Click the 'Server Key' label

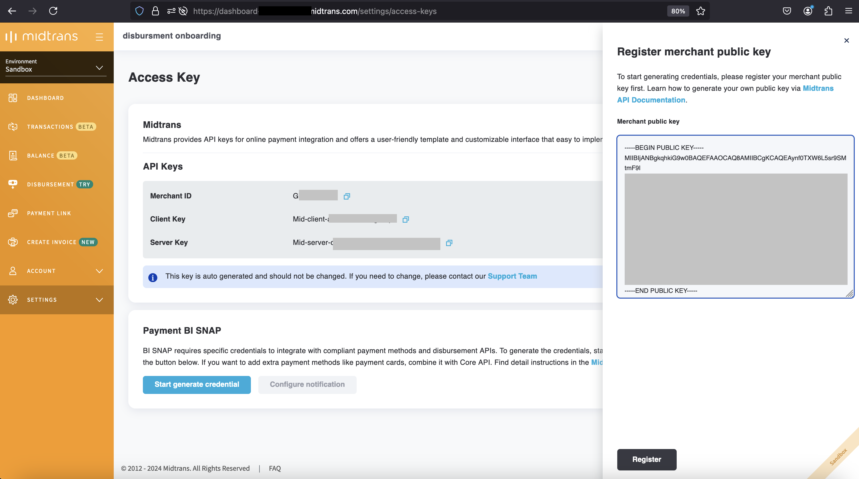pos(169,242)
